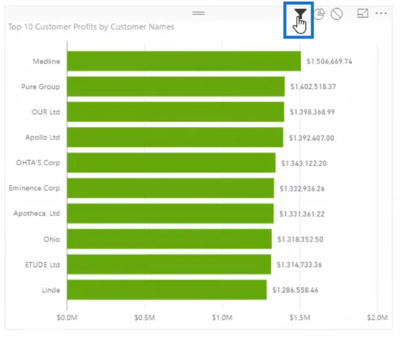Choose the None interaction circle-slash icon
The height and width of the screenshot is (340, 401).
pyautogui.click(x=337, y=14)
